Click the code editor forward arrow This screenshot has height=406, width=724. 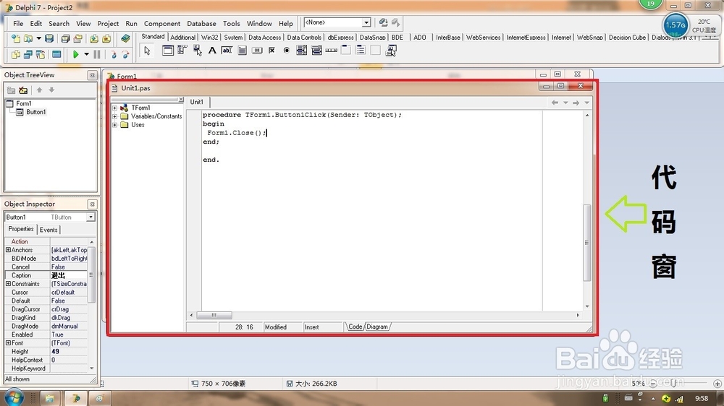pyautogui.click(x=576, y=103)
